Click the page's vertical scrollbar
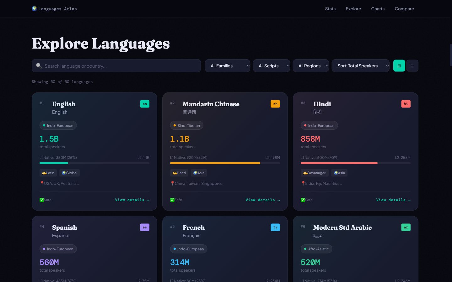 click(x=451, y=55)
